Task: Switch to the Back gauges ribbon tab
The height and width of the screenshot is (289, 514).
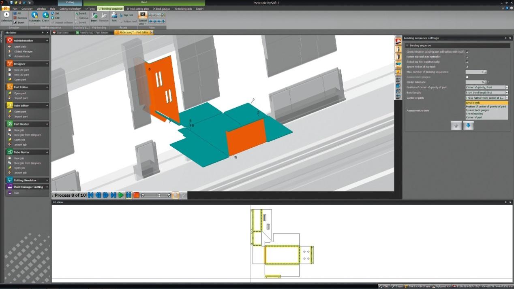Action: 162,8
